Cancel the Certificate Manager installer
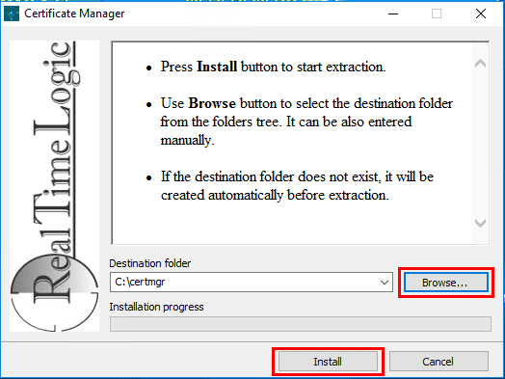Screen dimensions: 505x379 pyautogui.click(x=439, y=362)
